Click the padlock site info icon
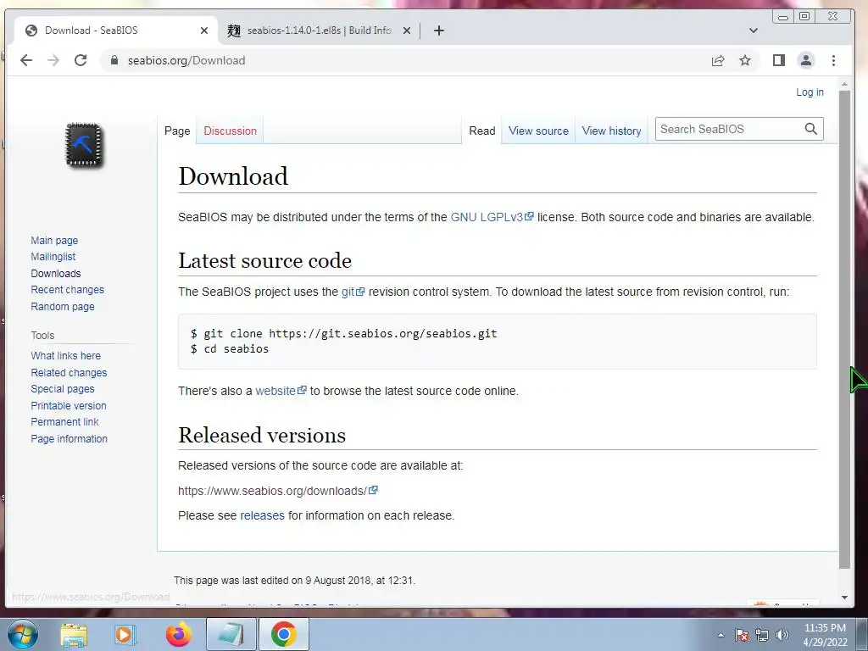The width and height of the screenshot is (868, 651). 114,60
